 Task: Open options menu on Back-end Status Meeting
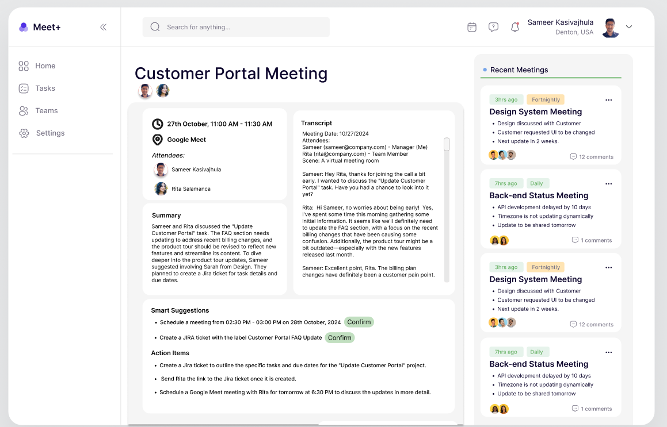click(608, 183)
